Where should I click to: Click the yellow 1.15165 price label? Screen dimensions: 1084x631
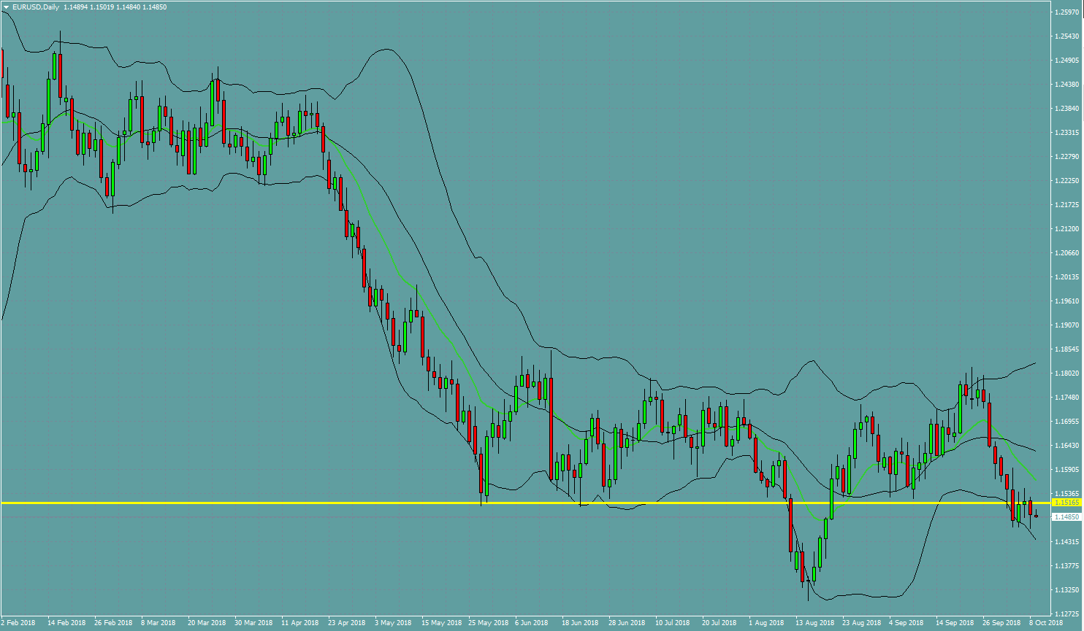(x=1066, y=503)
